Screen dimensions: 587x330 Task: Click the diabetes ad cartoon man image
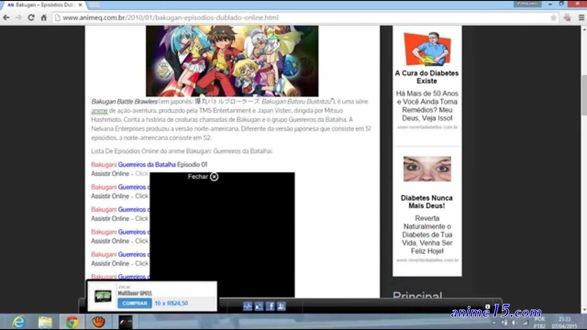[427, 49]
